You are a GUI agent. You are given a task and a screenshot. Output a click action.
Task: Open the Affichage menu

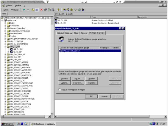click(15, 10)
